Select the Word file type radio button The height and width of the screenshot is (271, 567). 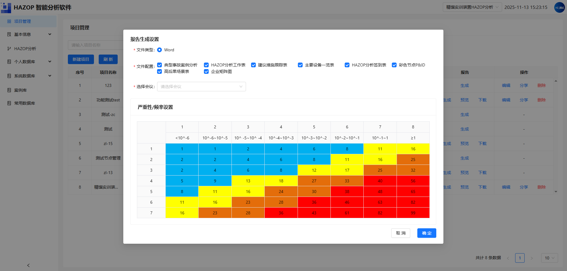pos(159,50)
